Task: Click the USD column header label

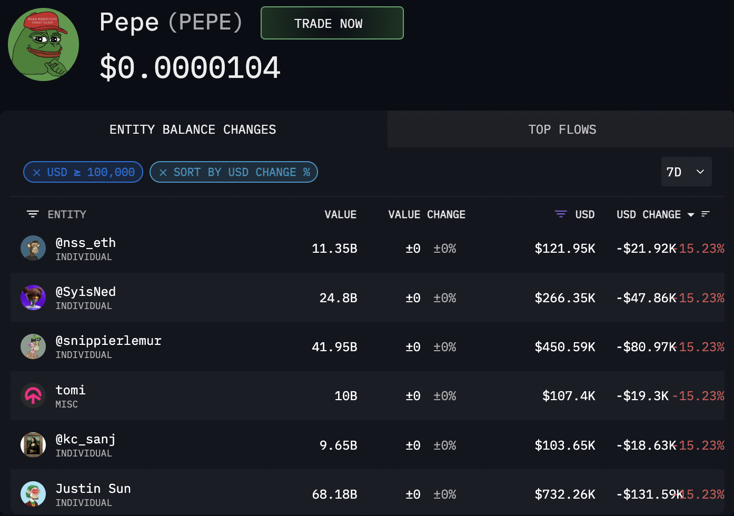Action: 585,214
